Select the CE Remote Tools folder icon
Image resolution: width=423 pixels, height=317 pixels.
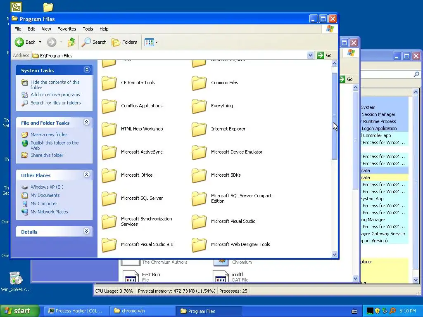(x=109, y=83)
